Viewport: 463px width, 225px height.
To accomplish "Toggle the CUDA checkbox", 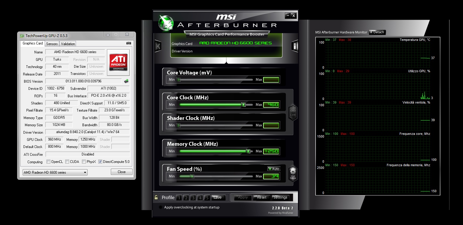I will (x=67, y=162).
